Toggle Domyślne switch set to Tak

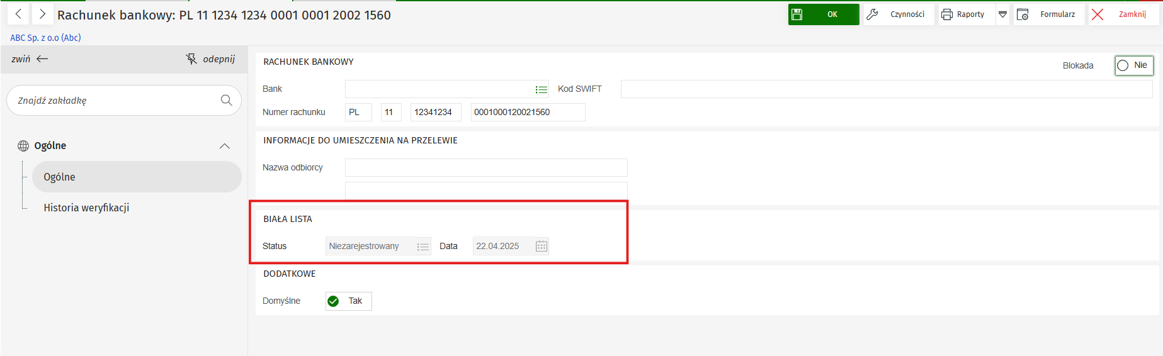(348, 301)
